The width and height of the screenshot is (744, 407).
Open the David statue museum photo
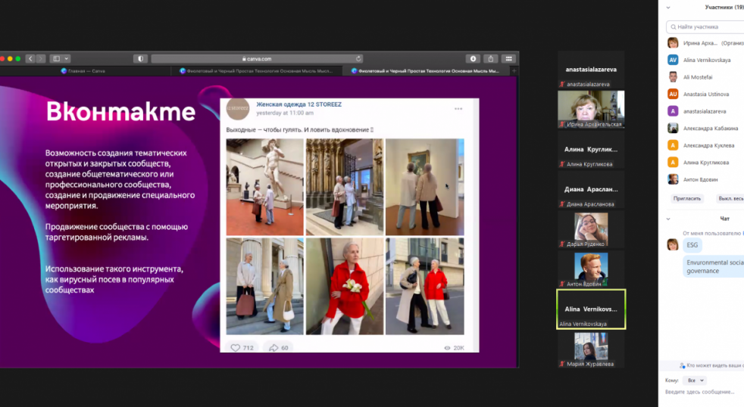click(264, 187)
